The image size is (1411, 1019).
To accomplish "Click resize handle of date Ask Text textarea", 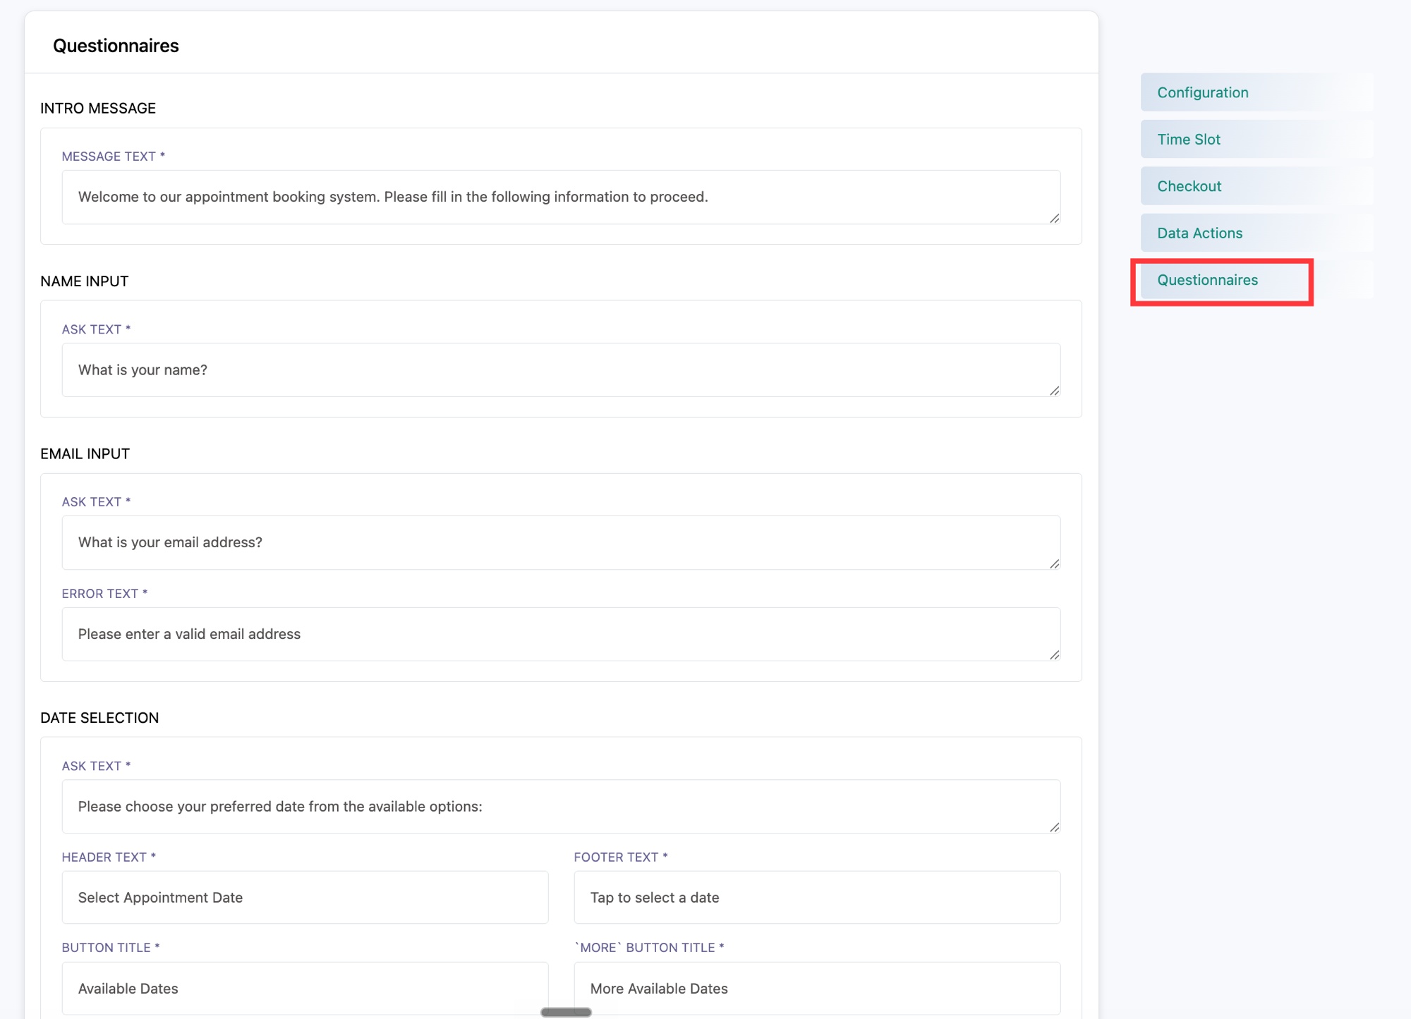I will pyautogui.click(x=1054, y=827).
